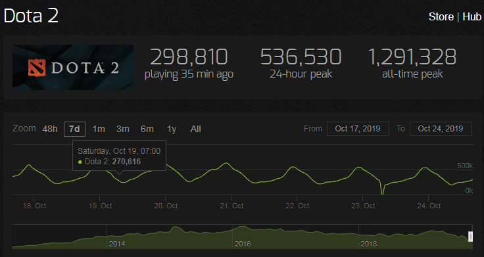Edit the To date field Oct 24, 2019
The height and width of the screenshot is (257, 484).
coord(441,129)
